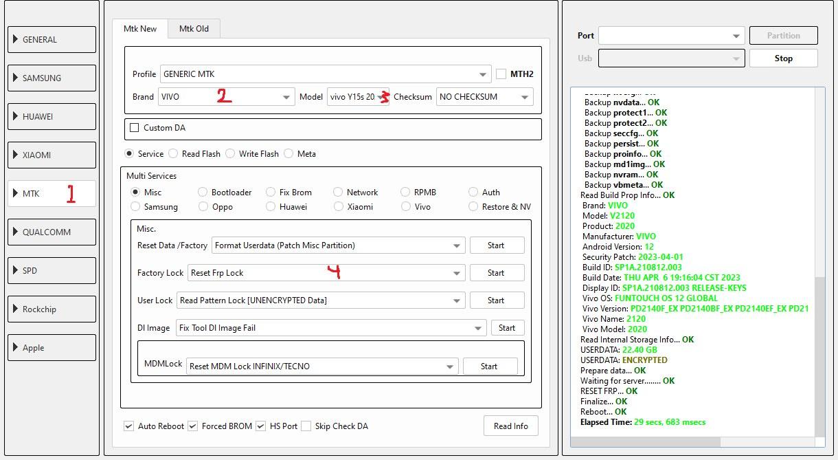
Task: Select the Vivo service radio button
Action: [x=406, y=206]
